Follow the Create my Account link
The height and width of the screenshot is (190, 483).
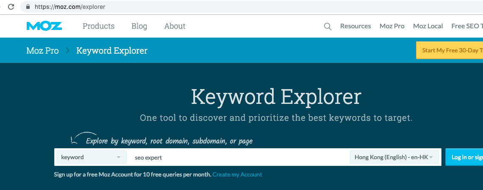[x=237, y=175]
